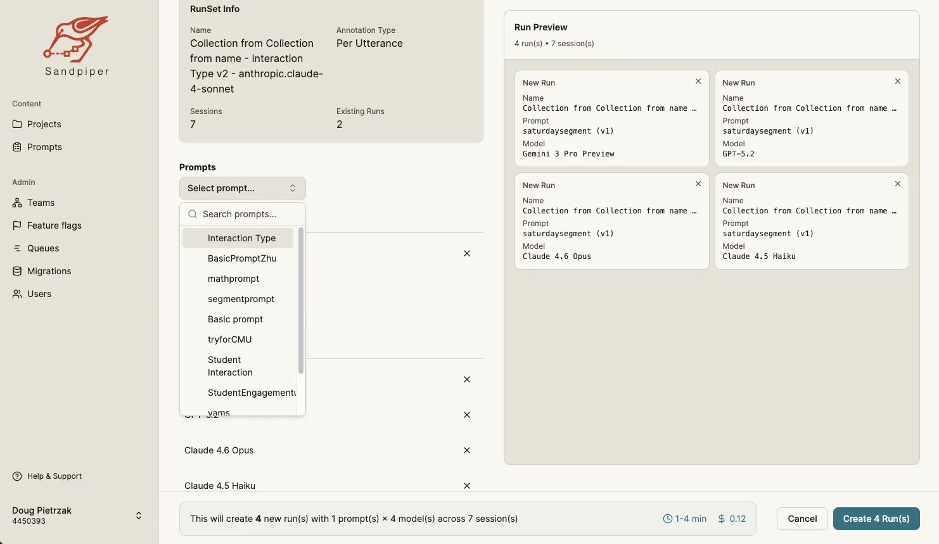This screenshot has height=544, width=939.
Task: Remove the Claude 4.5 Haiku run card
Action: click(898, 184)
